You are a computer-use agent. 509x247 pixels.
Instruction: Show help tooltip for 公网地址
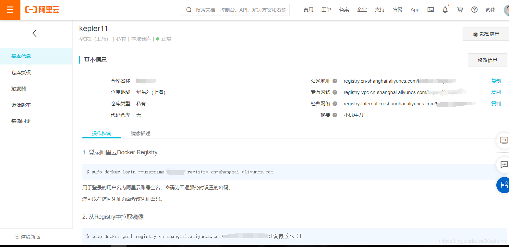coord(335,81)
